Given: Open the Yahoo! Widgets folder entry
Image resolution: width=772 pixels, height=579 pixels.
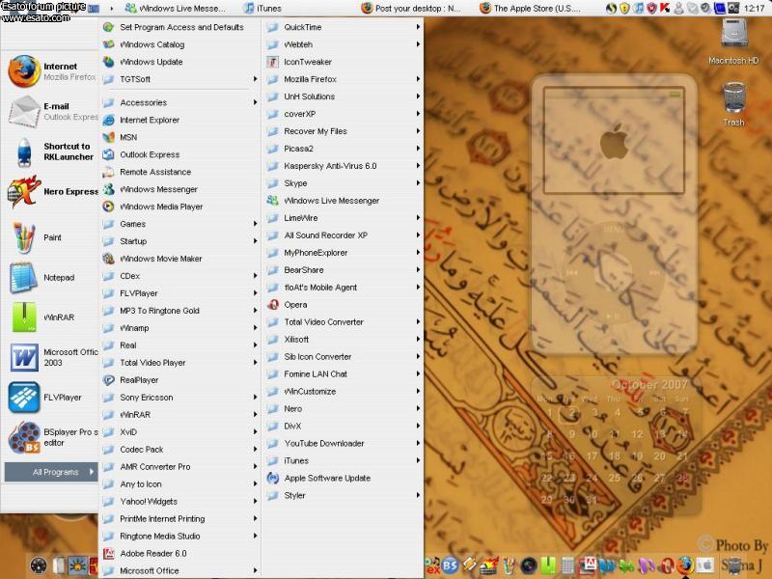Looking at the screenshot, I should [179, 501].
